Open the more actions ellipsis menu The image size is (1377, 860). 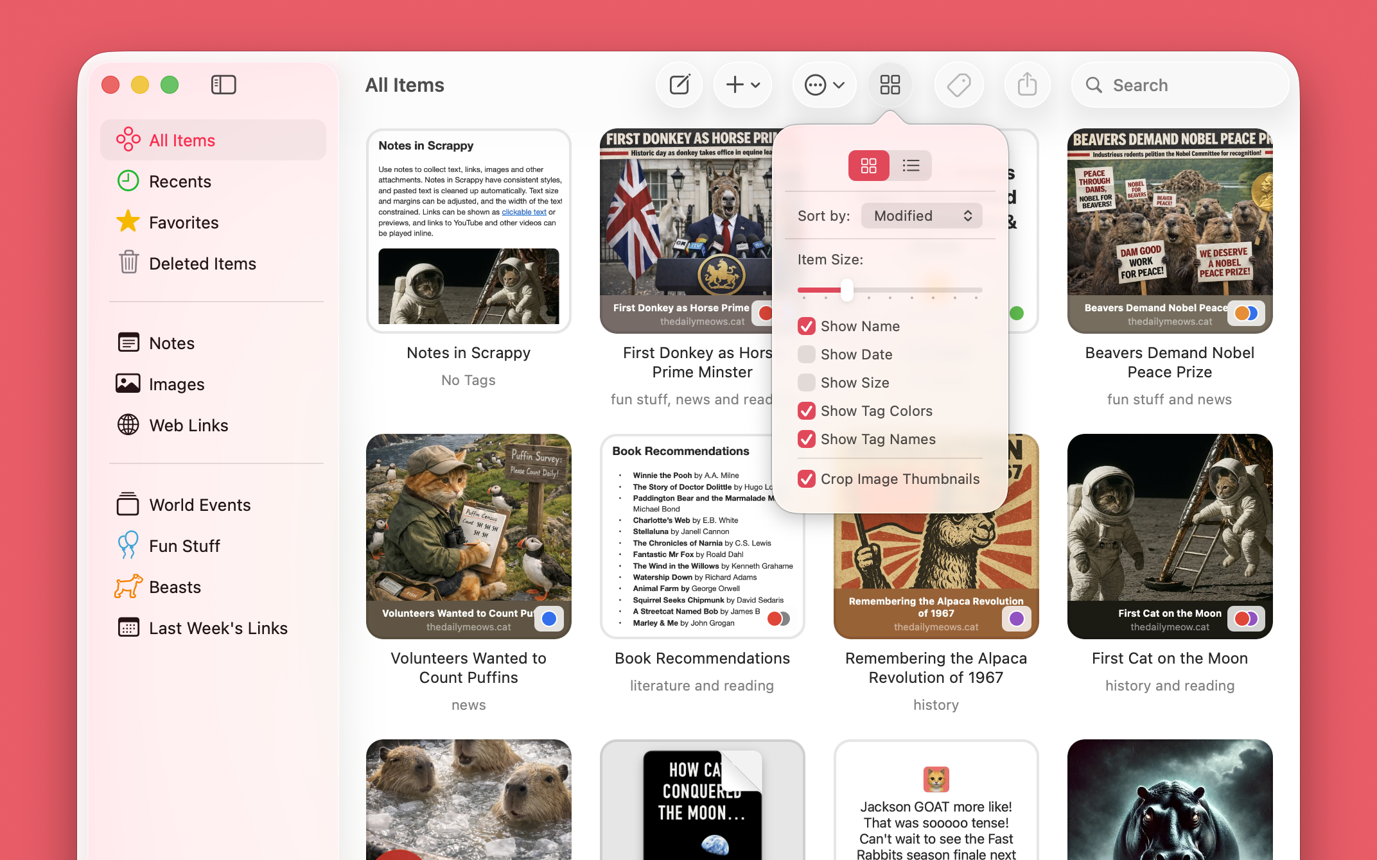825,85
